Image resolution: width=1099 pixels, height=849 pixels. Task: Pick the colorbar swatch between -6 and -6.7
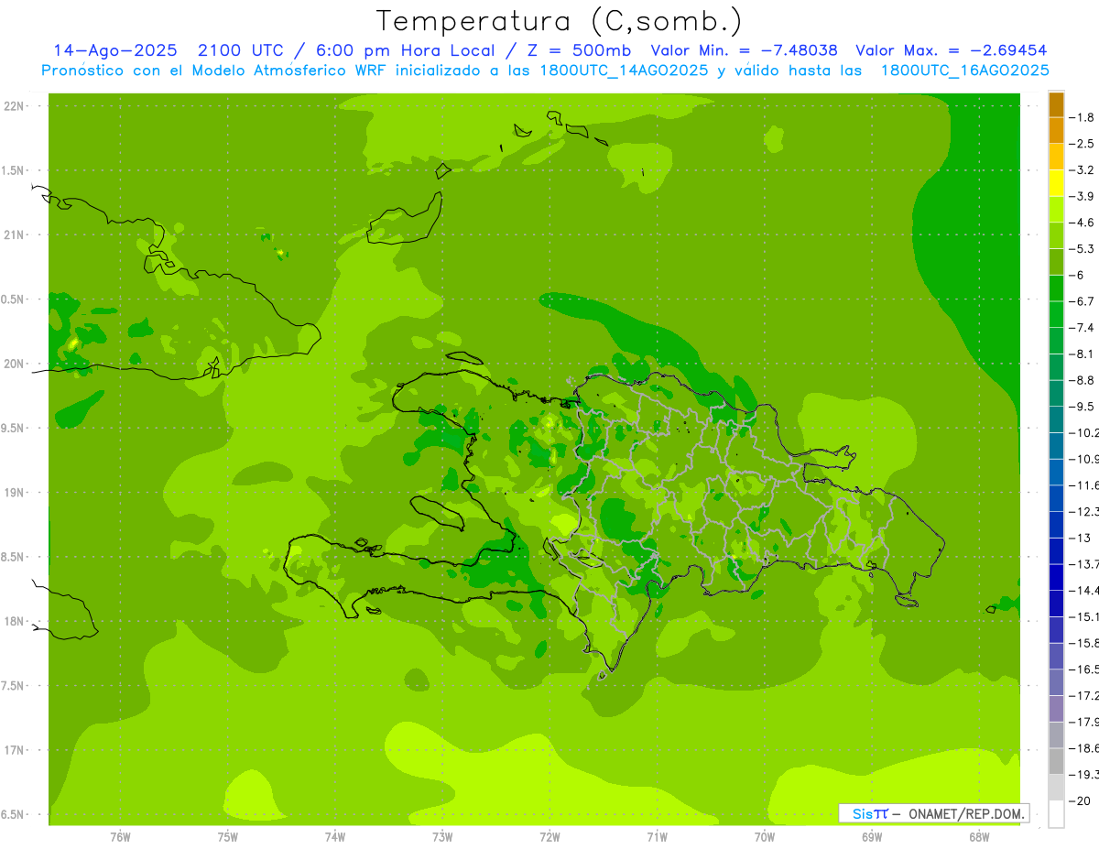click(x=1056, y=288)
